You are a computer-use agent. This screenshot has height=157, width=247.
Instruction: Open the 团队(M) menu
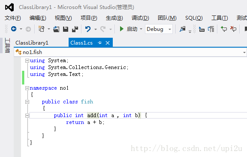[167, 18]
